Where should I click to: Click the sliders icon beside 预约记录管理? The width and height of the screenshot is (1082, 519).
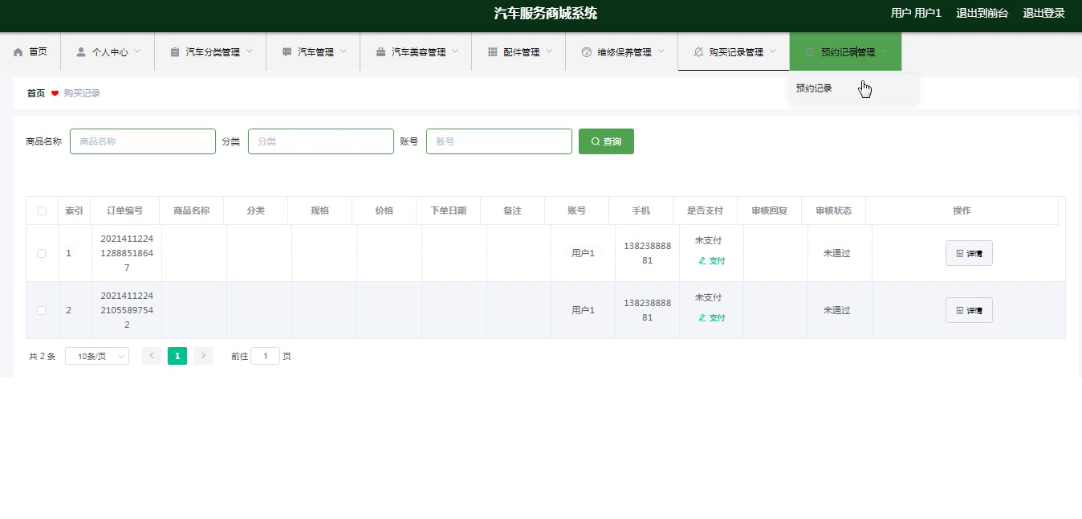[x=810, y=52]
